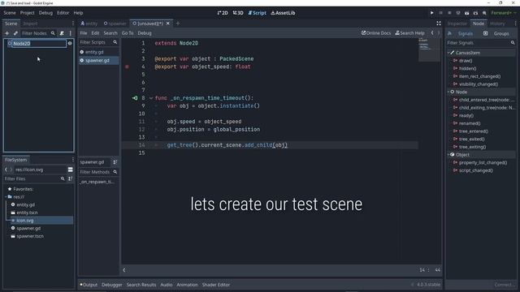Open Scene dock toolbar extra options dots
The height and width of the screenshot is (292, 520).
coord(71,33)
